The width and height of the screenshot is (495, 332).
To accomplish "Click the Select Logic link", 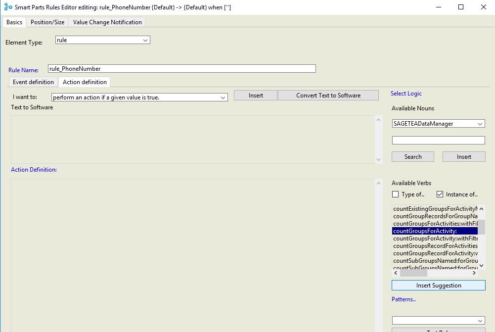I will coord(406,94).
